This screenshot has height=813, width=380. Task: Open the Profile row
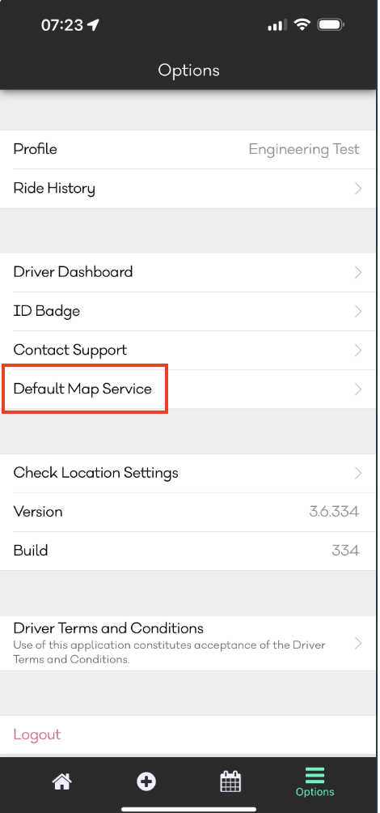(x=188, y=149)
